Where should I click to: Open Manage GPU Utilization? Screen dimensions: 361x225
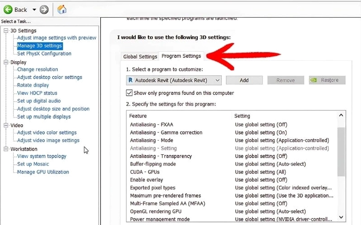tap(43, 172)
